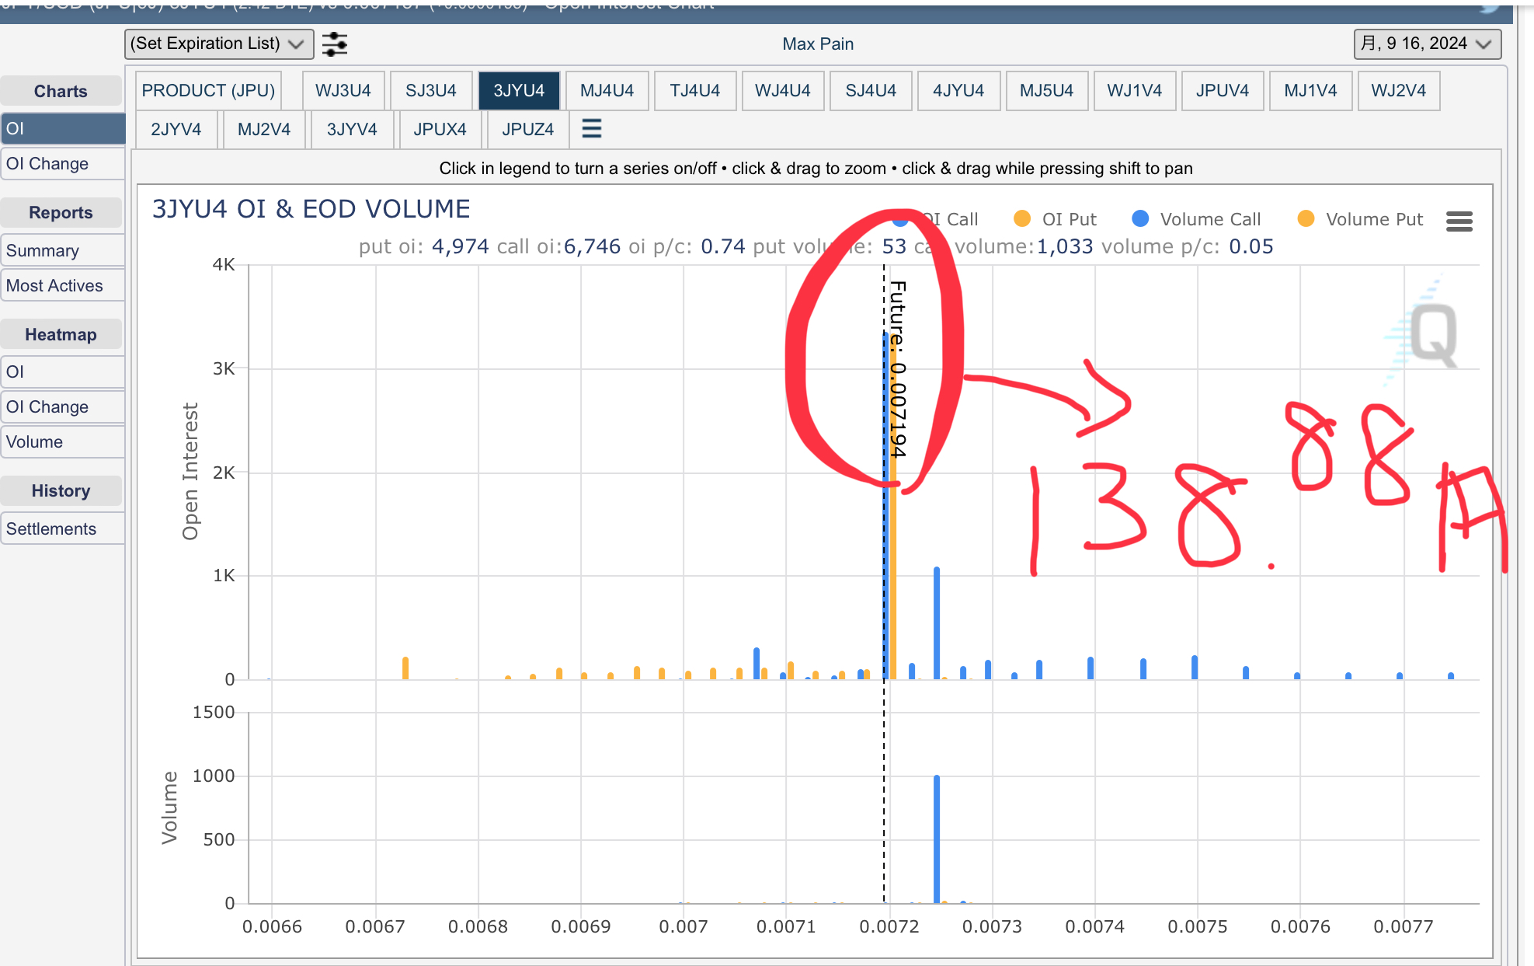
Task: Open the Set Expiration List dropdown
Action: 218,44
